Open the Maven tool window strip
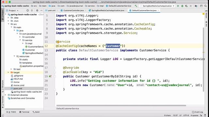This screenshot has height=117, width=209. [x=206, y=14]
